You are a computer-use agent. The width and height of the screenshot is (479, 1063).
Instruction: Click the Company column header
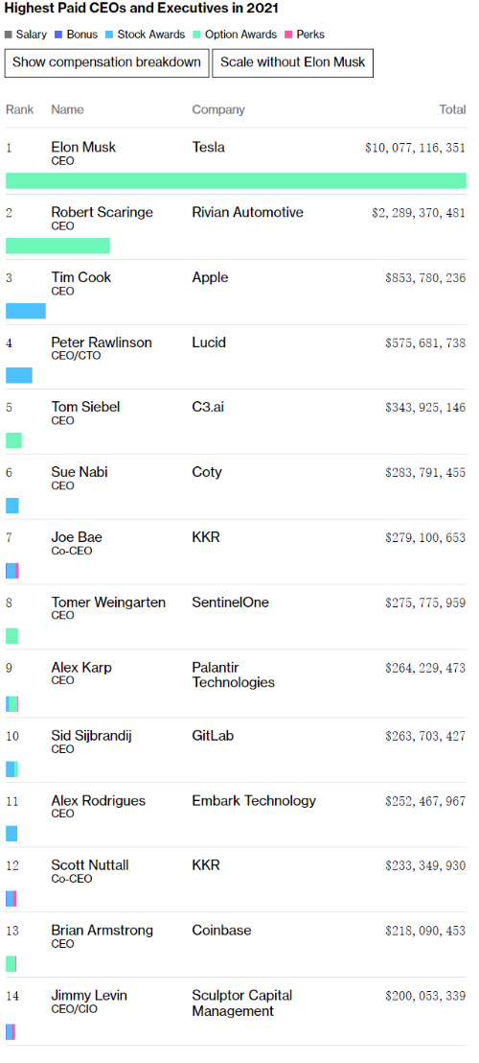pos(218,109)
